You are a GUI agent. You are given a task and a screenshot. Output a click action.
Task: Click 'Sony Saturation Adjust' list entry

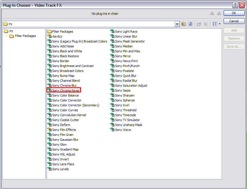131,86
